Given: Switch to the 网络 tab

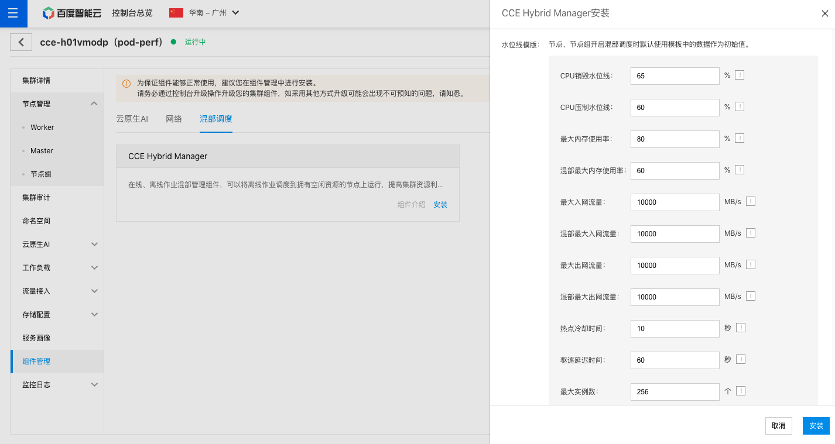Looking at the screenshot, I should [x=174, y=119].
